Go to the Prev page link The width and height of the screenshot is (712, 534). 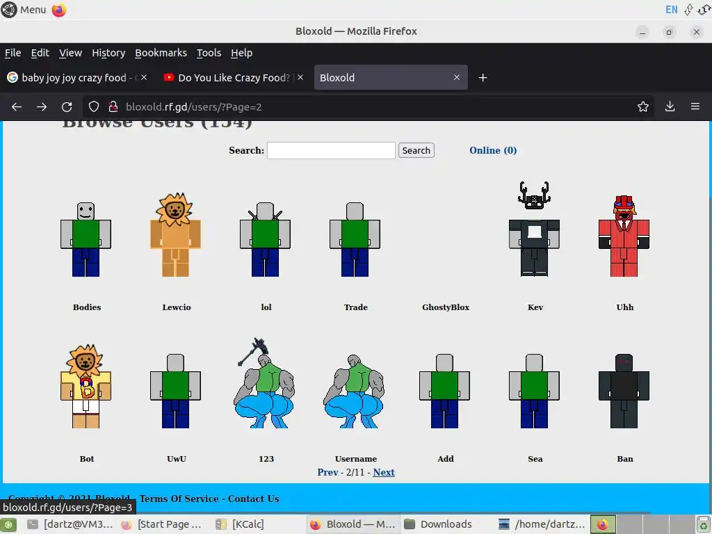(x=327, y=472)
